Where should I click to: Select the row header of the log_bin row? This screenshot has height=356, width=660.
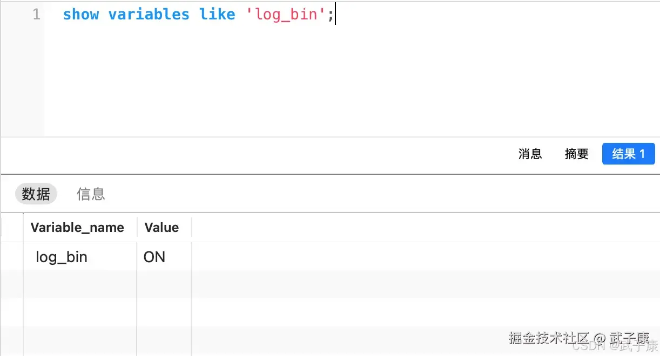(x=12, y=257)
